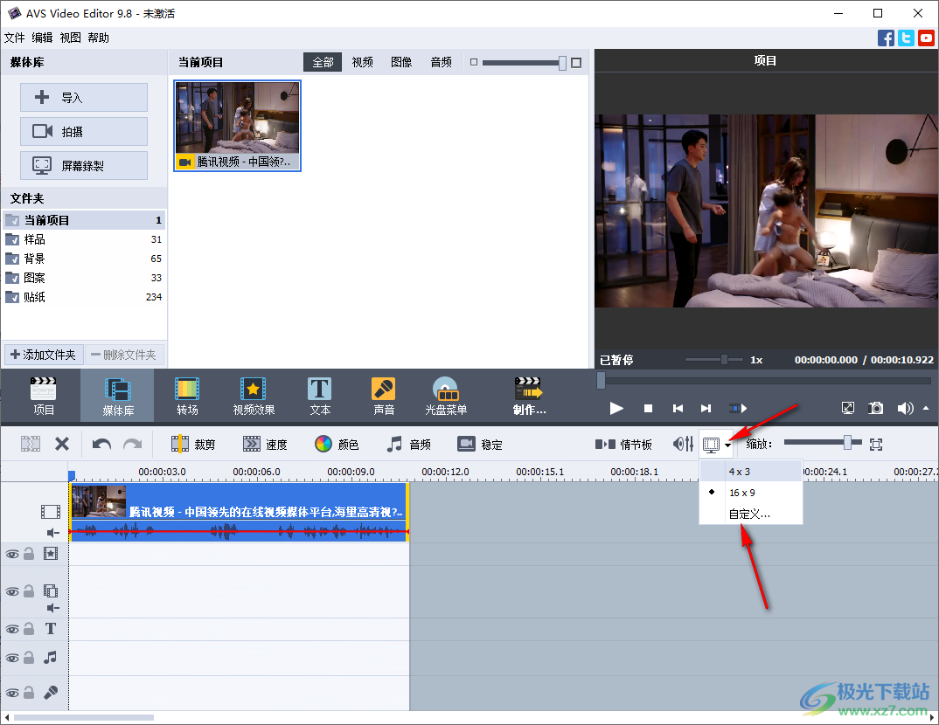
Task: Click the 导入 import button
Action: pos(84,97)
